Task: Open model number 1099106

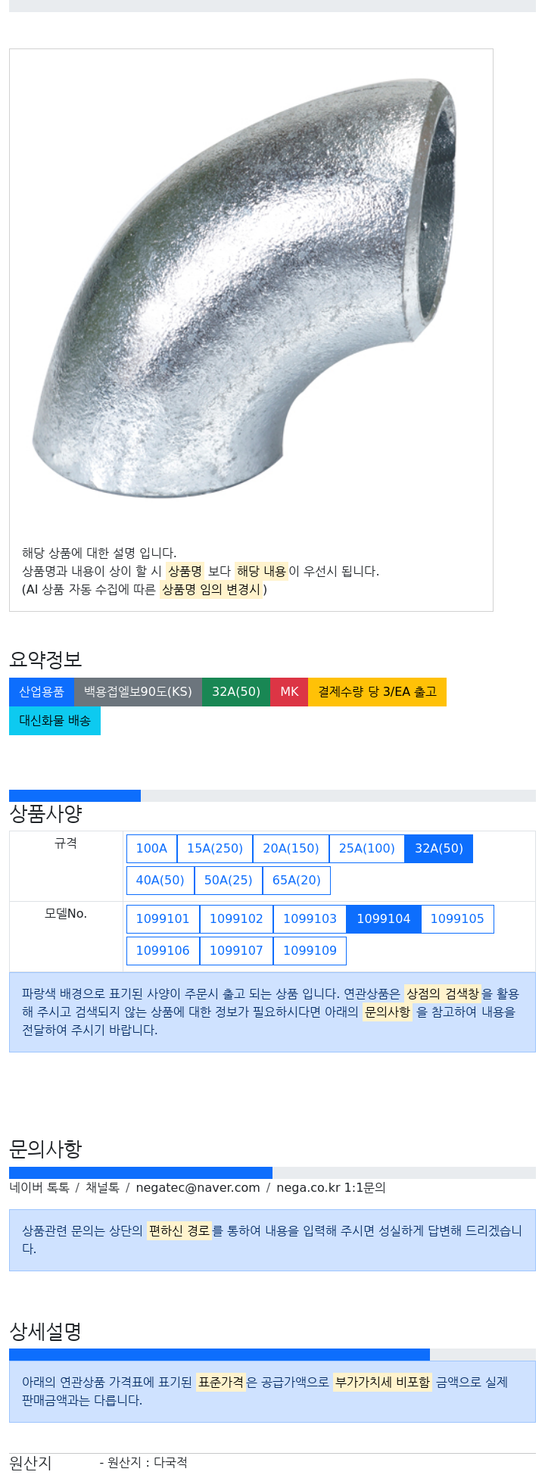Action: (163, 951)
